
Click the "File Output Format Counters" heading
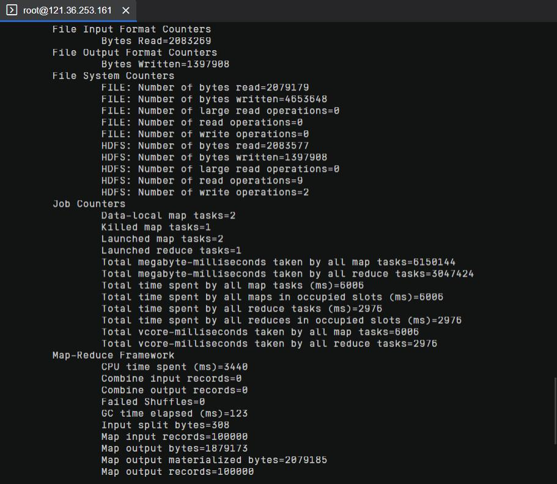click(135, 53)
